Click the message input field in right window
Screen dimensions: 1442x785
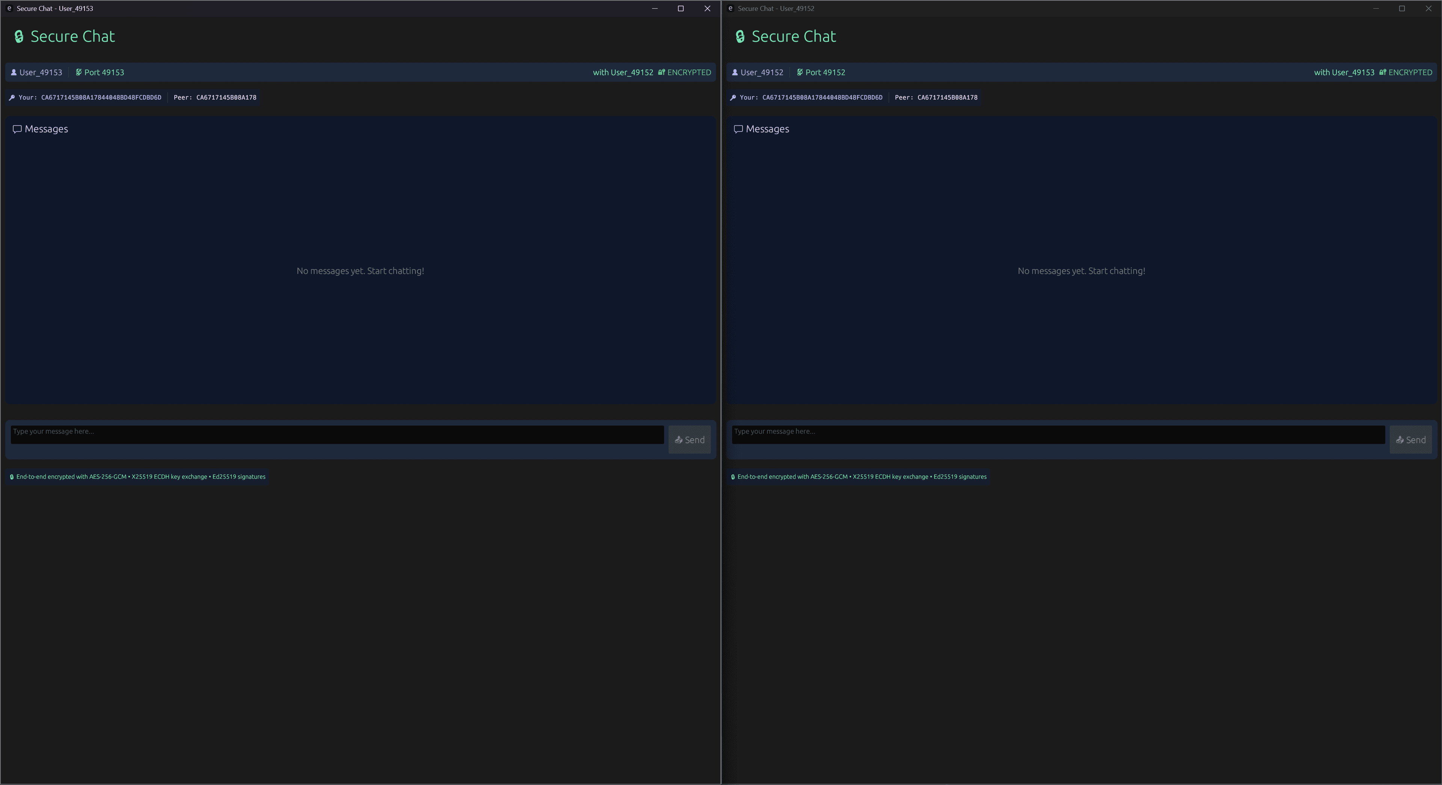pos(1058,435)
